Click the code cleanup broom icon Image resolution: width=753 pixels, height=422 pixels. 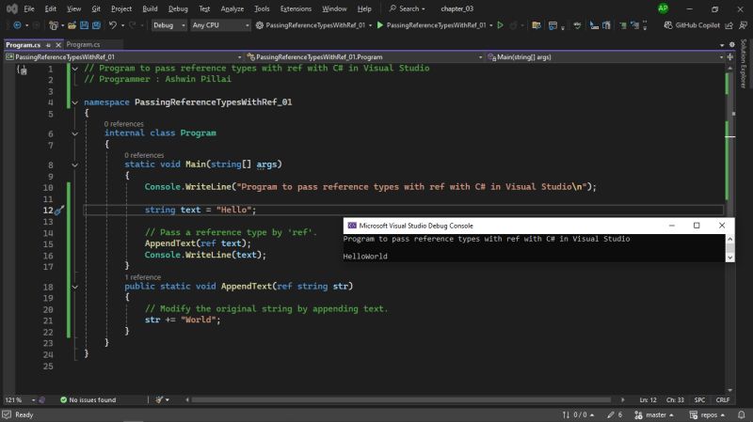[159, 399]
